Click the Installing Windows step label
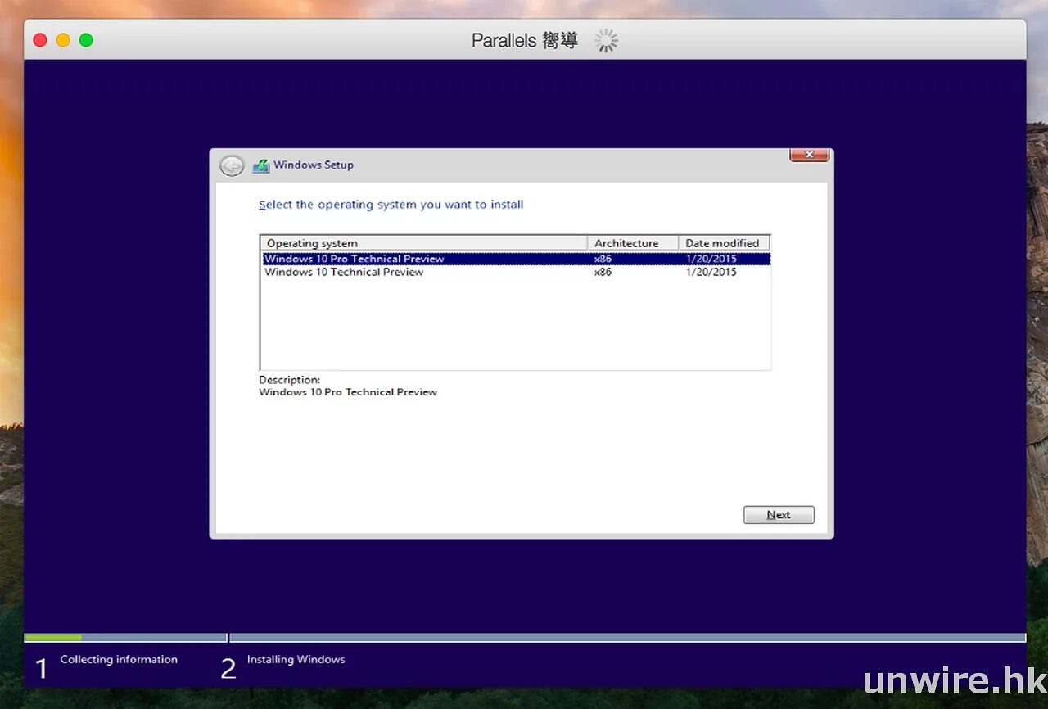Viewport: 1048px width, 709px height. tap(296, 659)
